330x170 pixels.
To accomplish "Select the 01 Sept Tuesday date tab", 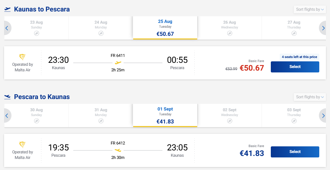I will click(165, 115).
